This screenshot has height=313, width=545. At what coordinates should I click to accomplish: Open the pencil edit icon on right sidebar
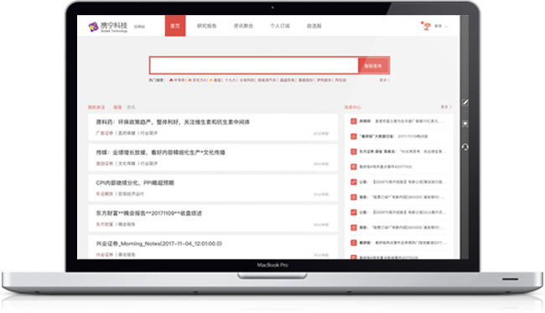(x=465, y=102)
